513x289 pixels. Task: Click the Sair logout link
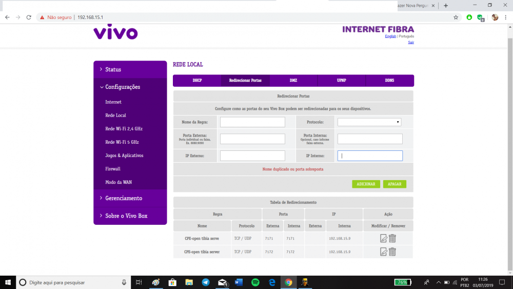[411, 43]
